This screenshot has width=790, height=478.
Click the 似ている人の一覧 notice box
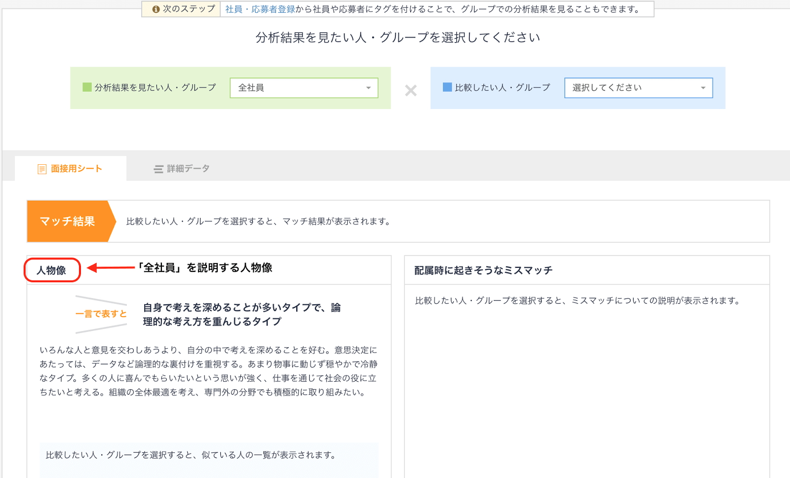click(209, 455)
